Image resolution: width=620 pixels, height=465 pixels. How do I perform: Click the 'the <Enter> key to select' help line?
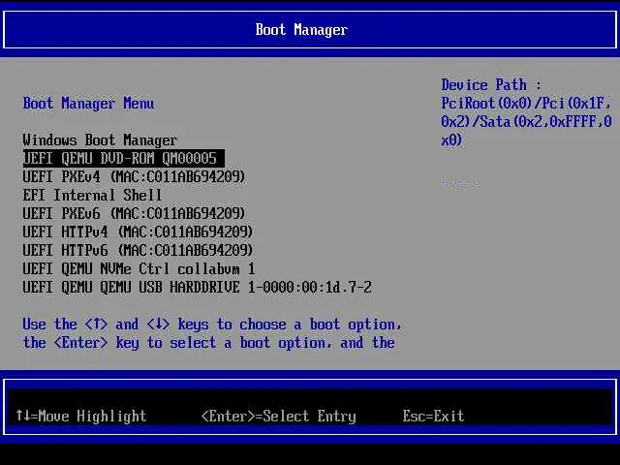coord(209,343)
